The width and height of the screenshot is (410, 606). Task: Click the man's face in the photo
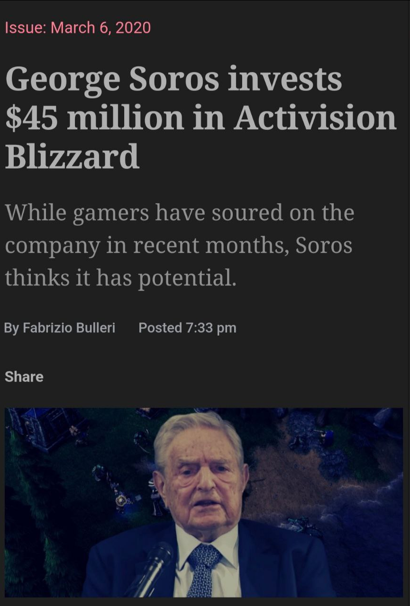[x=201, y=478]
